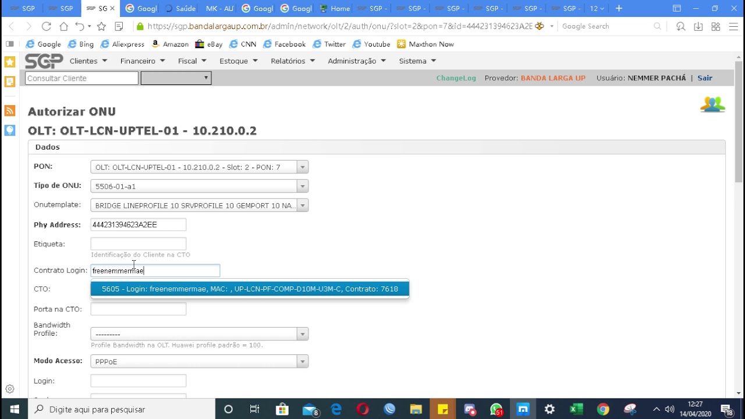
Task: Click the users group icon at top right
Action: click(x=712, y=105)
